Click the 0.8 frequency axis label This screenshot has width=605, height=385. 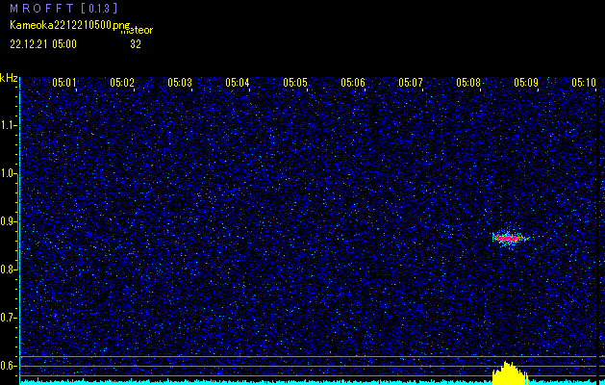pos(9,269)
